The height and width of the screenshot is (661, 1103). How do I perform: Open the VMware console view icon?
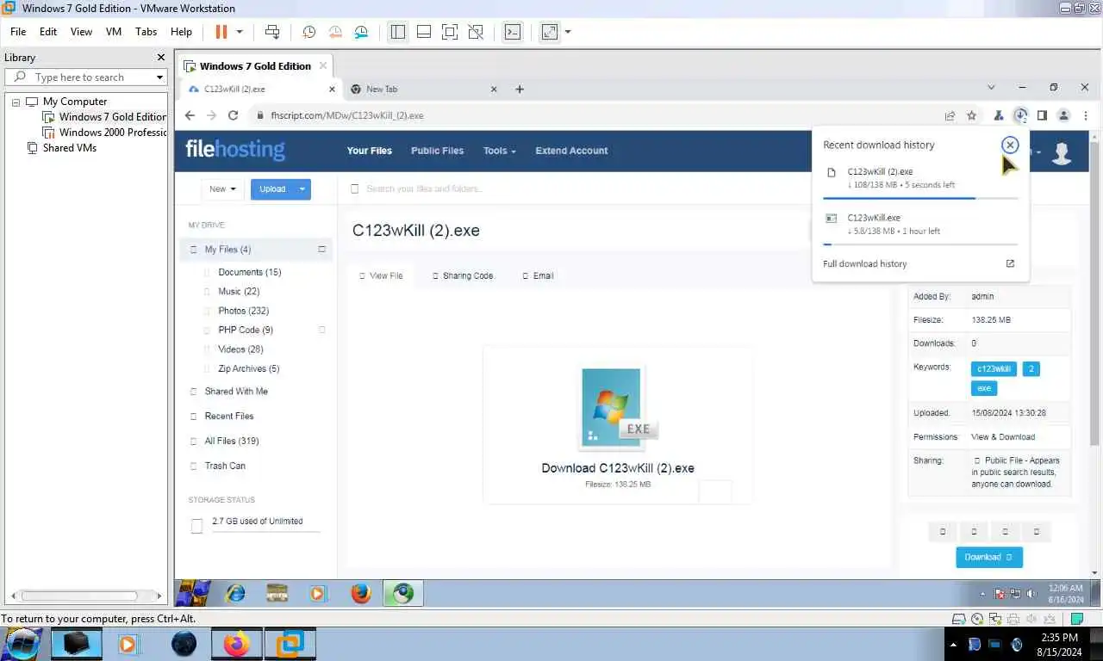(x=512, y=32)
